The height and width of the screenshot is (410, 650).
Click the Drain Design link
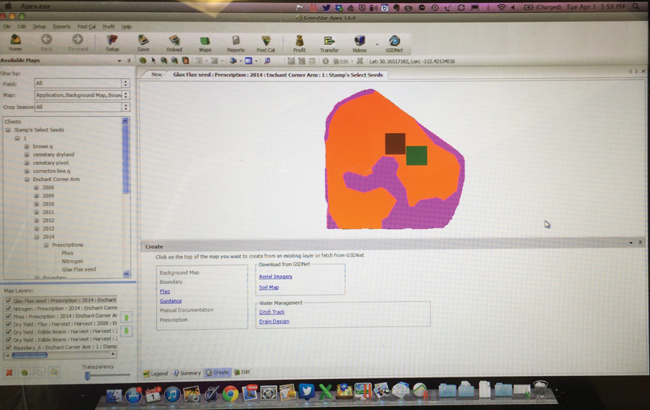274,321
